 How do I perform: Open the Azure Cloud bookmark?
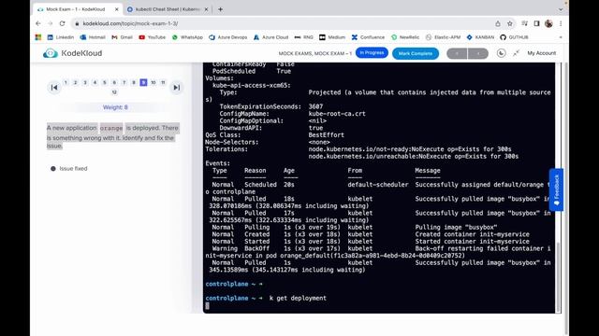[x=270, y=37]
